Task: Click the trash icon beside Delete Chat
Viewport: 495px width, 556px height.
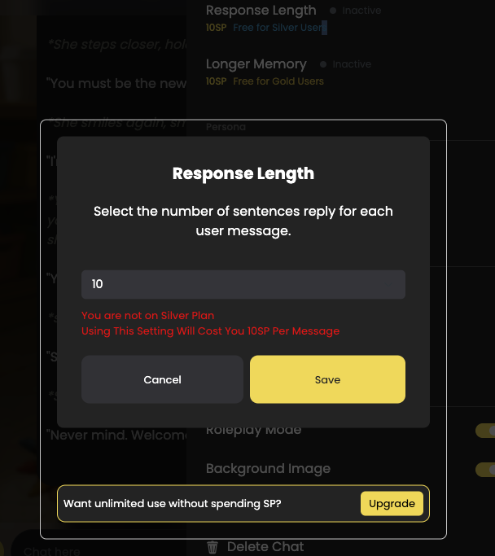Action: [x=212, y=547]
